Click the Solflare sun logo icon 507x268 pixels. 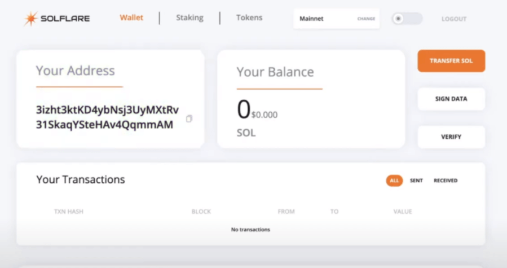[x=30, y=19]
